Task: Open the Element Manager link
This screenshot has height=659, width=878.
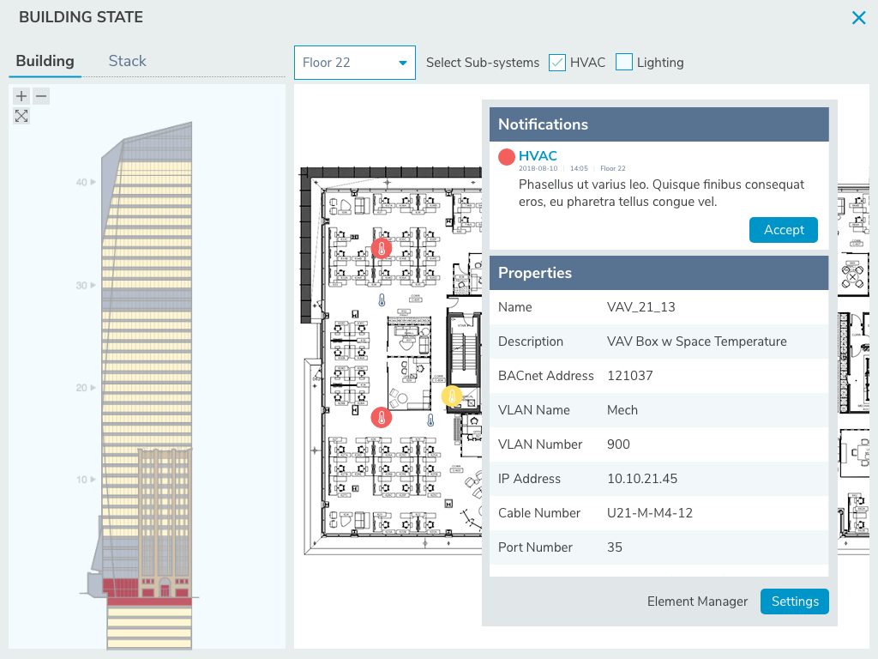Action: 697,602
